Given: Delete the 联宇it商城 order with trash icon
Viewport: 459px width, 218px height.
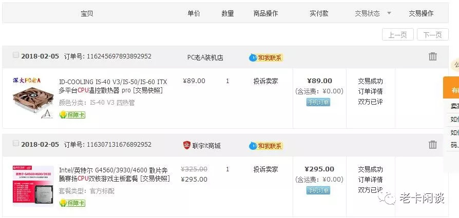Looking at the screenshot, I should 433,145.
